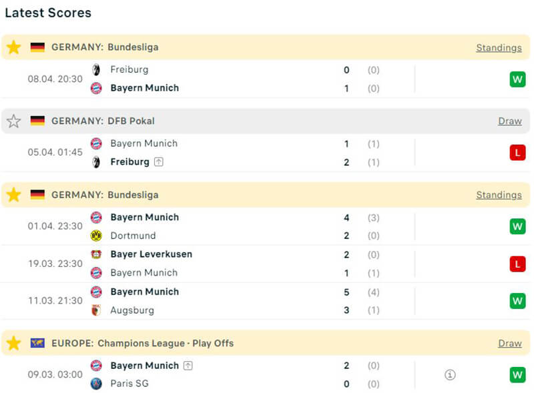The width and height of the screenshot is (534, 393).
Task: Click the Paris SG club logo
Action: pos(96,384)
